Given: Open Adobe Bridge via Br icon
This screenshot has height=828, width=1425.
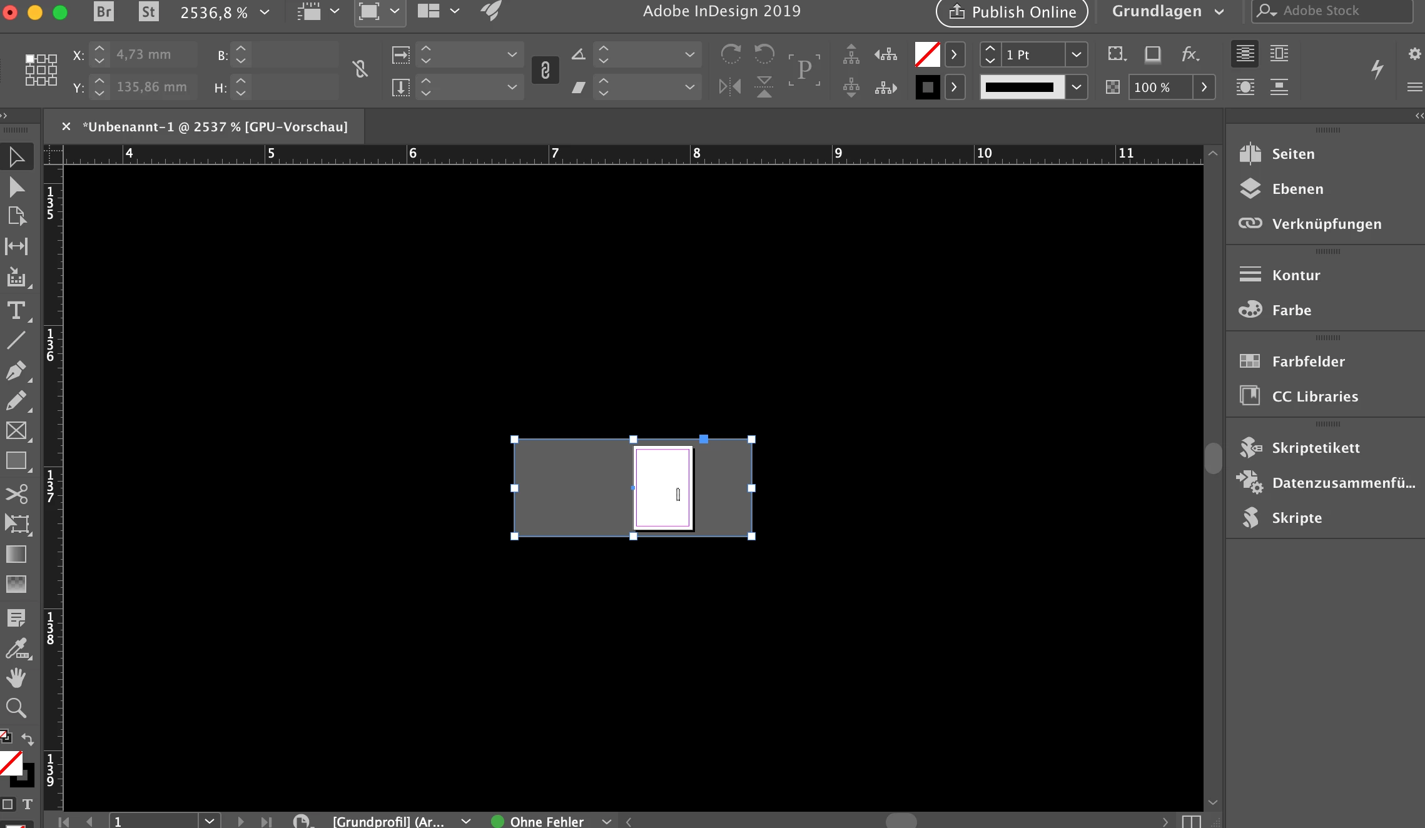Looking at the screenshot, I should [104, 12].
